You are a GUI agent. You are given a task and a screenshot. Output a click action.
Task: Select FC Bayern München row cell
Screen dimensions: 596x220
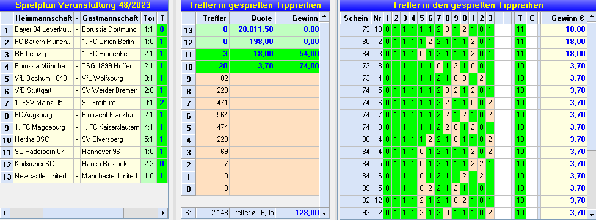tap(44, 42)
